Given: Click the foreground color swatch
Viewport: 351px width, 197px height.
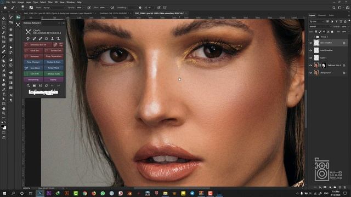Looking at the screenshot, I should click(x=2, y=126).
